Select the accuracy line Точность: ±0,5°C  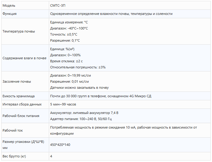click(x=63, y=34)
